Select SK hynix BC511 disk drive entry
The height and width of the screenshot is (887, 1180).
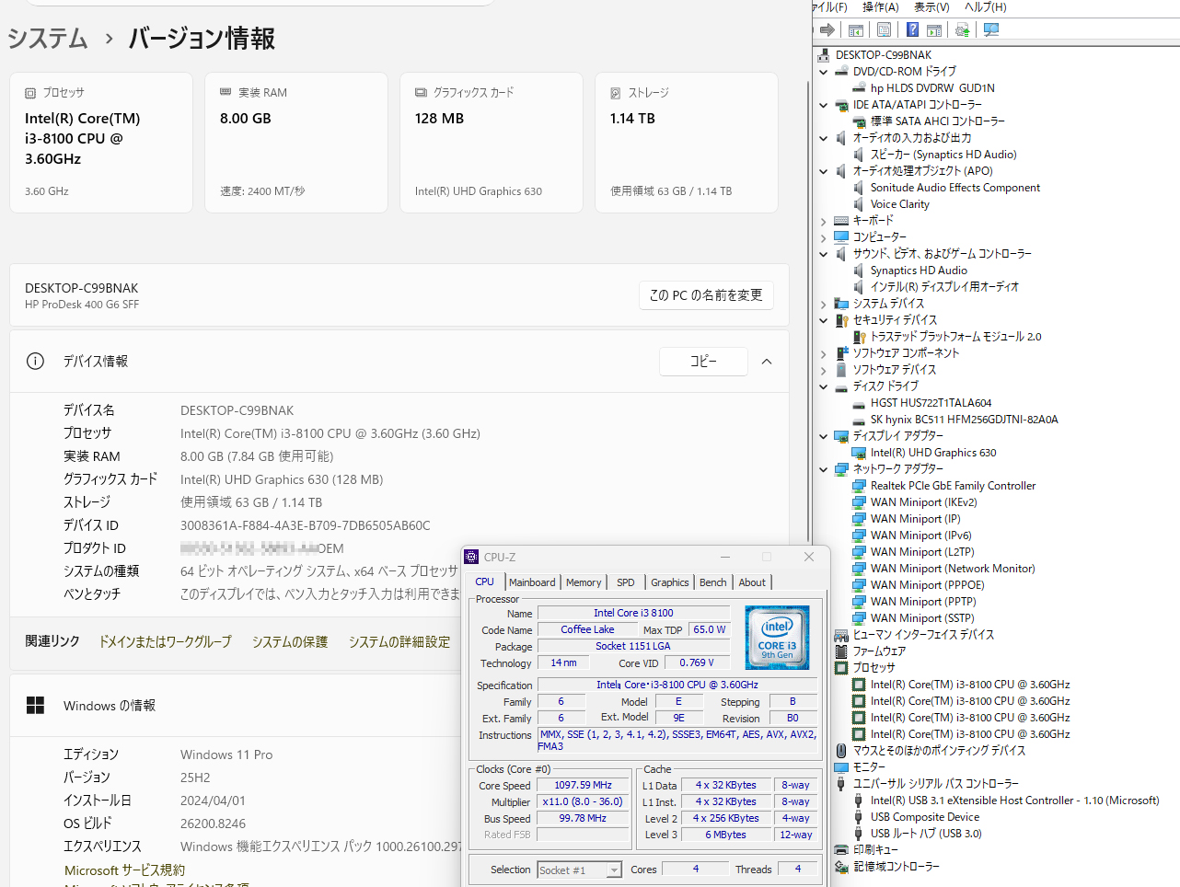[965, 420]
